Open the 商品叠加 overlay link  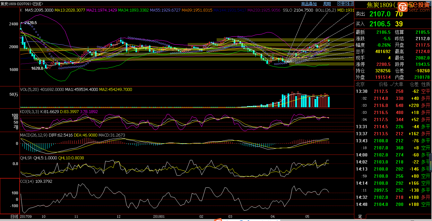309,4
